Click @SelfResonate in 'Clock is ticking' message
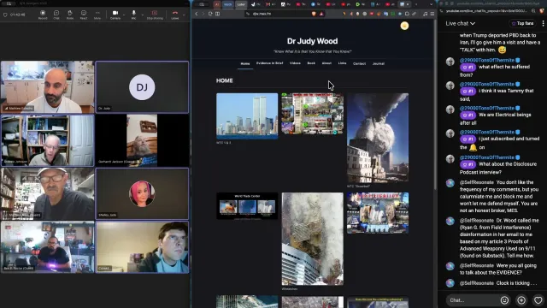The height and width of the screenshot is (308, 547). click(x=477, y=283)
